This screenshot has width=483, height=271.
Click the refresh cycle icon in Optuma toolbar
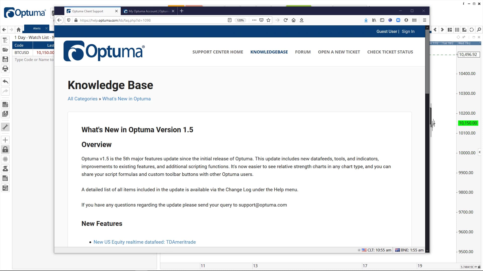point(472,30)
